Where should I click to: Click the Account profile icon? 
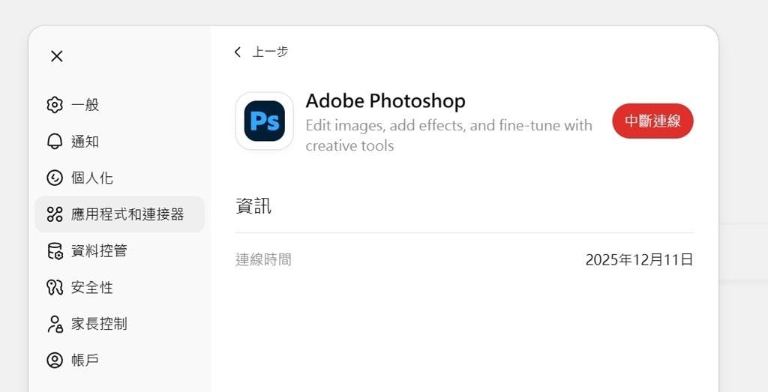[55, 361]
